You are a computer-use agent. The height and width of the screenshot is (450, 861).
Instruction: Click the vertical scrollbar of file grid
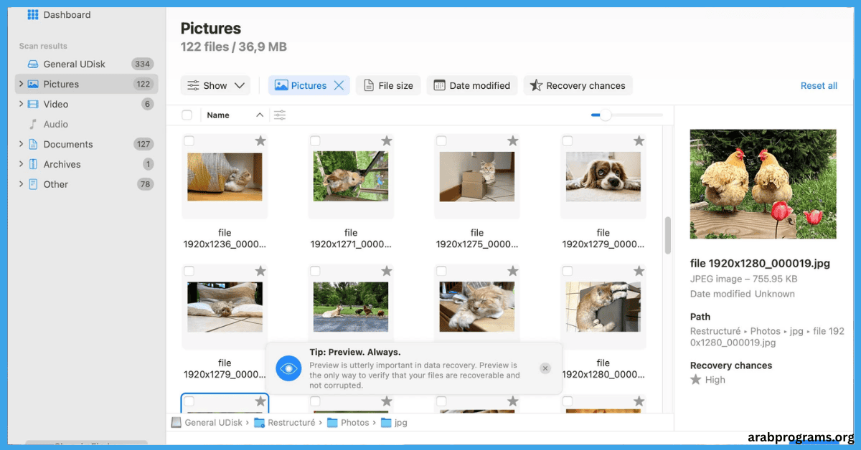(668, 235)
